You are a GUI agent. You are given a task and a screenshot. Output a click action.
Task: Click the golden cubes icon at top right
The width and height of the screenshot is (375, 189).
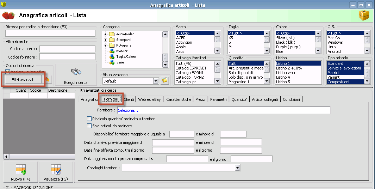click(x=364, y=16)
